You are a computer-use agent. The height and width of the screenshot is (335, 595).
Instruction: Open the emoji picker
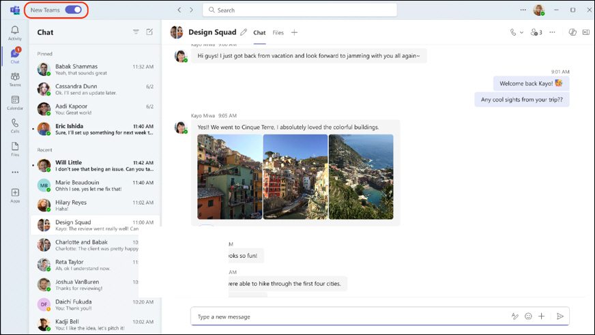pyautogui.click(x=528, y=316)
